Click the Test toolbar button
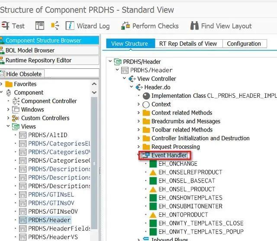 13,26
